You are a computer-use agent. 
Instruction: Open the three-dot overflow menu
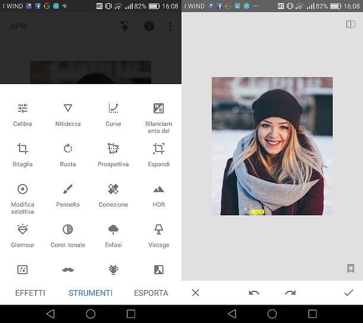click(x=170, y=26)
